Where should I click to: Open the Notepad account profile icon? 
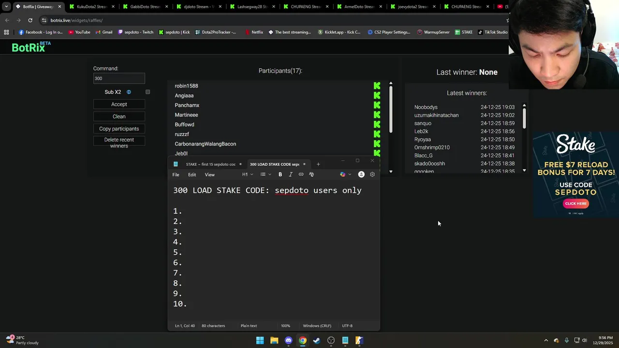[361, 174]
